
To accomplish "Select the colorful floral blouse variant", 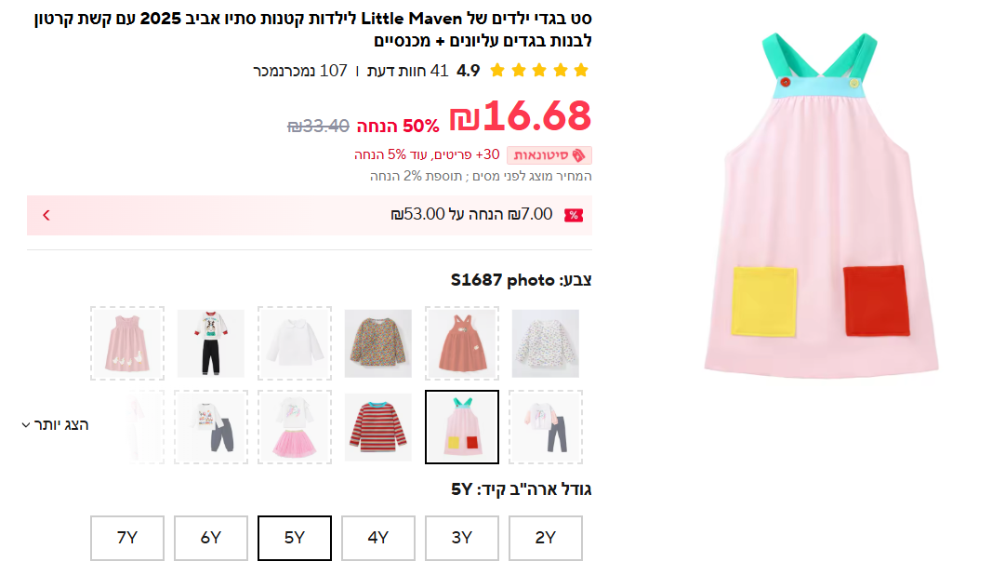I will pos(378,343).
